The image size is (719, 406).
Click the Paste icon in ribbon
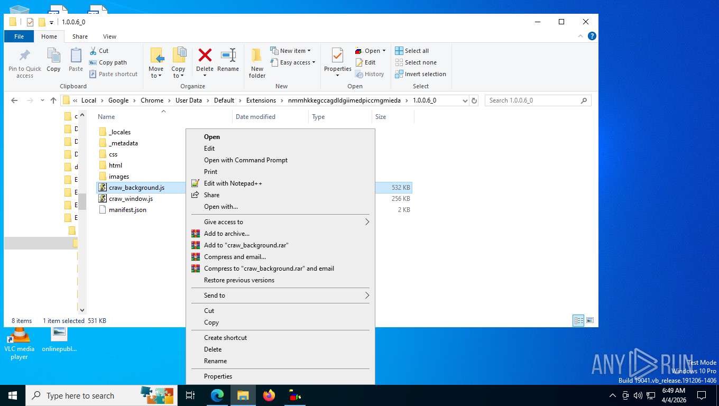tap(76, 56)
